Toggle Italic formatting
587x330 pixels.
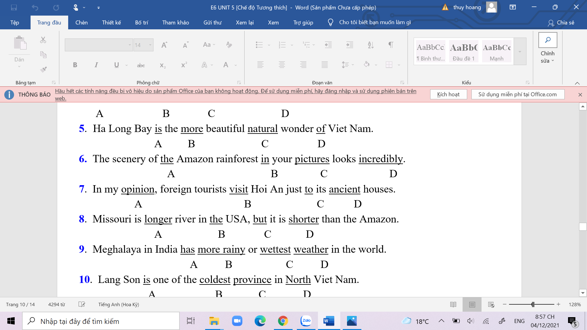click(96, 65)
